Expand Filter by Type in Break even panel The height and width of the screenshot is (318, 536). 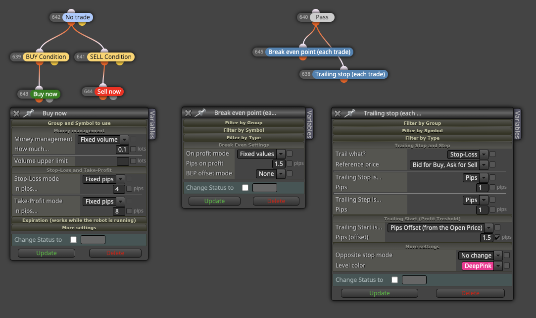244,138
